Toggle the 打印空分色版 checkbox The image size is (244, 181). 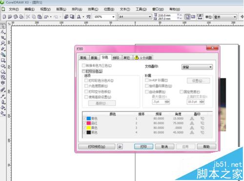coord(86,91)
